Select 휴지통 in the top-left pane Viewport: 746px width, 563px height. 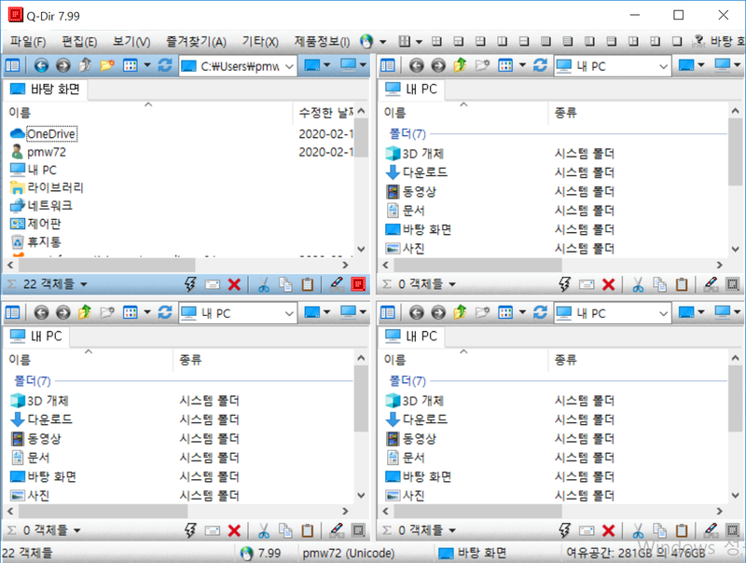point(44,242)
